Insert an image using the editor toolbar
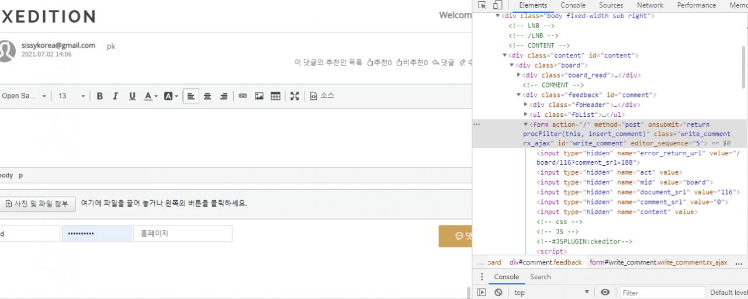This screenshot has width=748, height=299. 259,96
